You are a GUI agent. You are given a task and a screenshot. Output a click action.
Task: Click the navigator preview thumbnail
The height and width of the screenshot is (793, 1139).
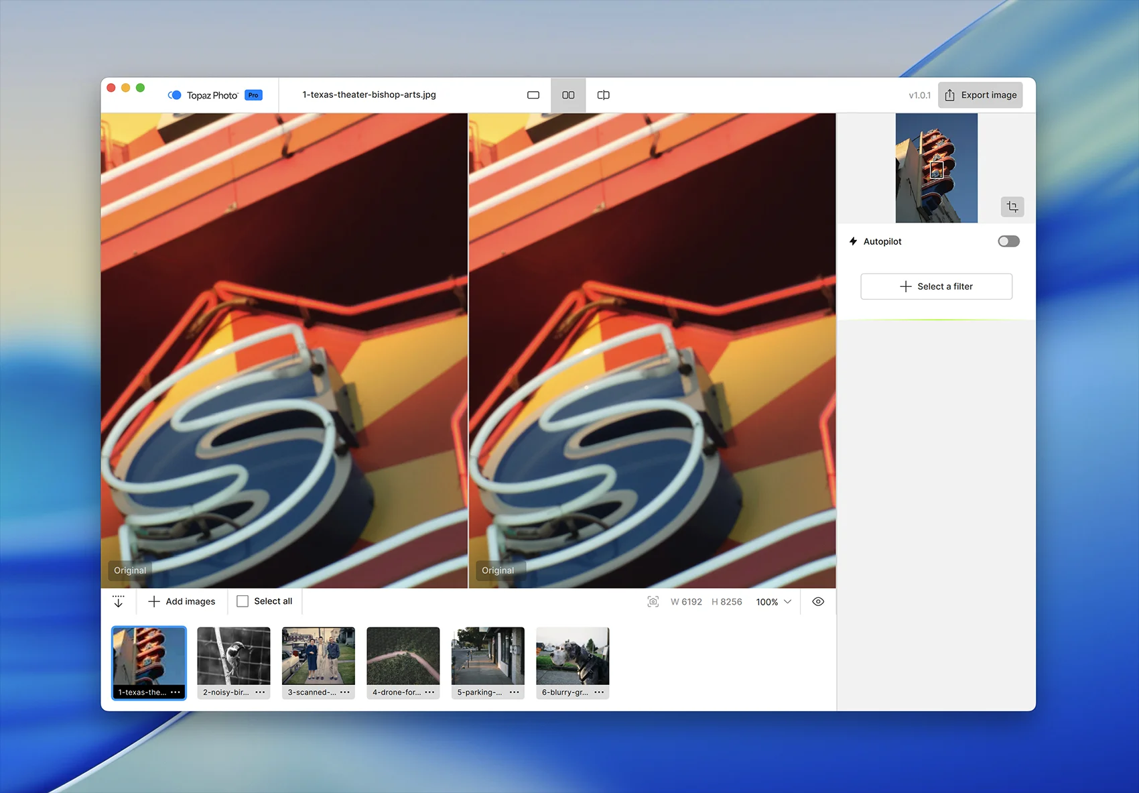pos(936,168)
